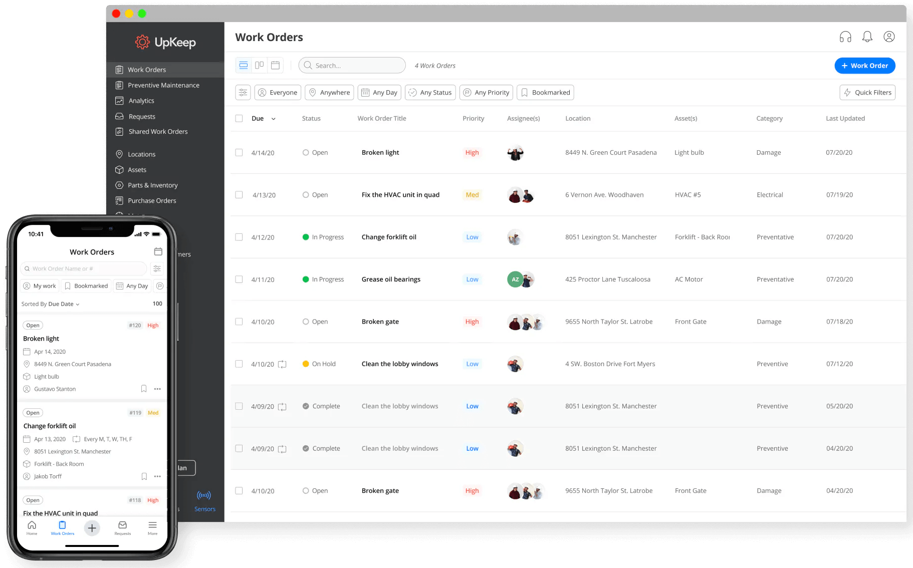Open the Any Day date filter
913x568 pixels.
tap(379, 92)
